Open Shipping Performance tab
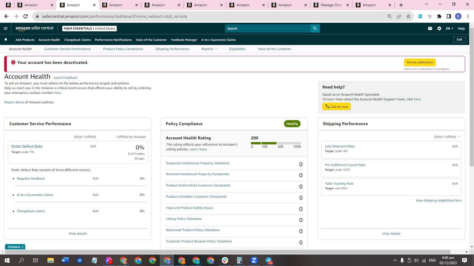This screenshot has height=266, width=474. (x=172, y=49)
